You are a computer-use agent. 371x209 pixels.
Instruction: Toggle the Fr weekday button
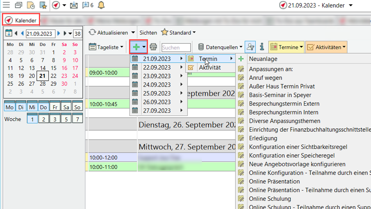point(55,107)
